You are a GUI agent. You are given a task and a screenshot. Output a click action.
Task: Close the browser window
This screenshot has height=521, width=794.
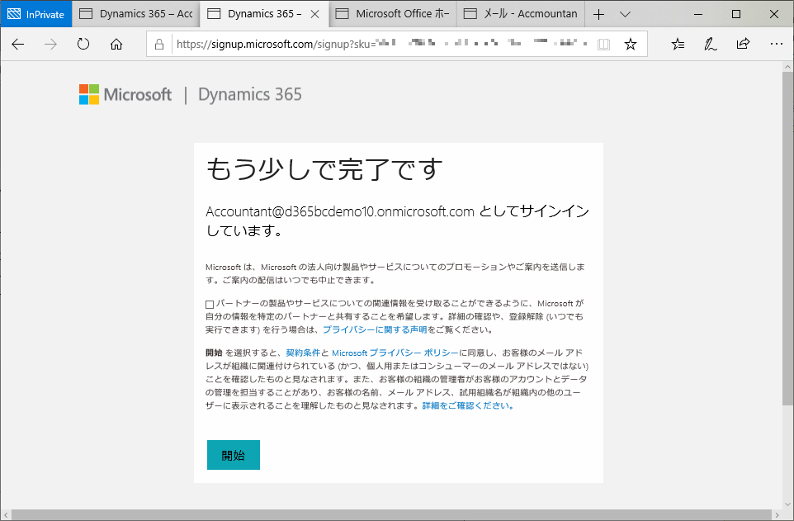[773, 14]
